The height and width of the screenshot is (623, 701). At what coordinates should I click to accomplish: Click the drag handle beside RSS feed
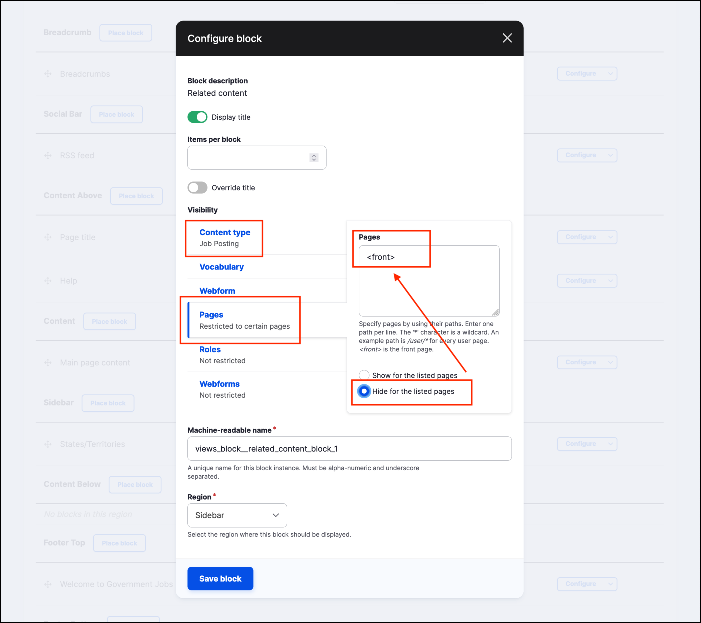point(48,155)
